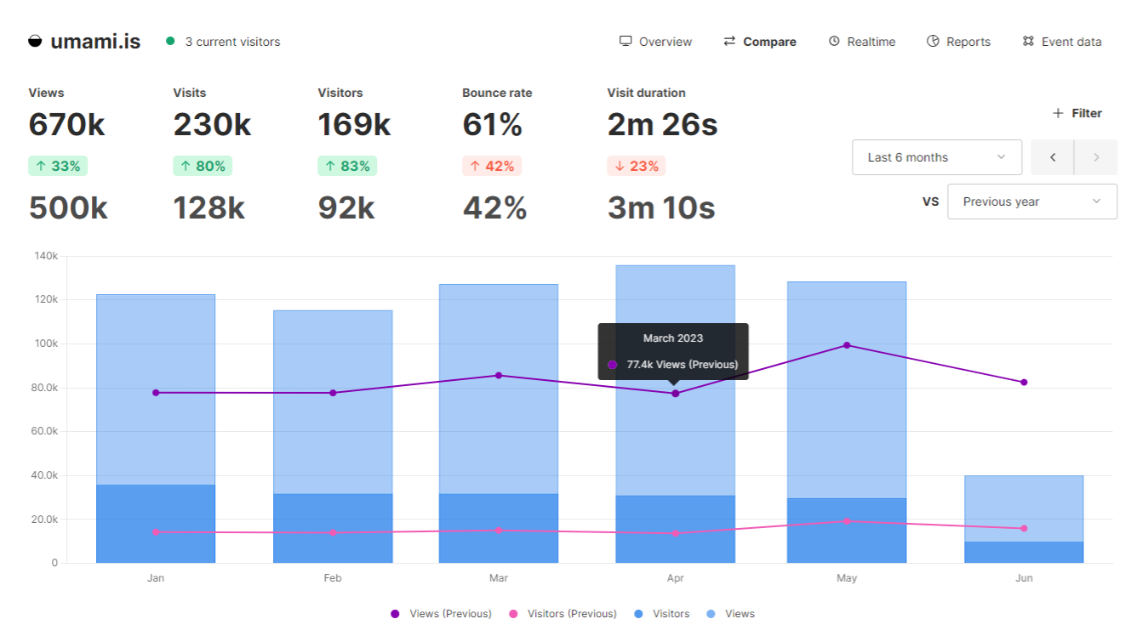
Task: Click the umami.is site title
Action: [x=95, y=41]
